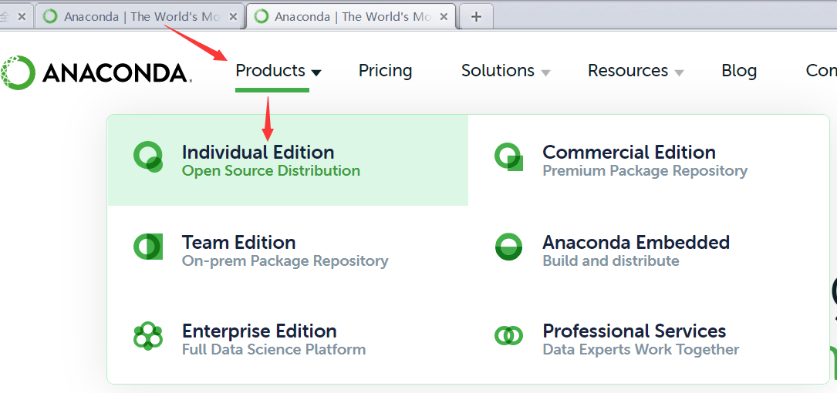
Task: Click 'Data Experts Work Together' subtitle
Action: click(x=640, y=350)
